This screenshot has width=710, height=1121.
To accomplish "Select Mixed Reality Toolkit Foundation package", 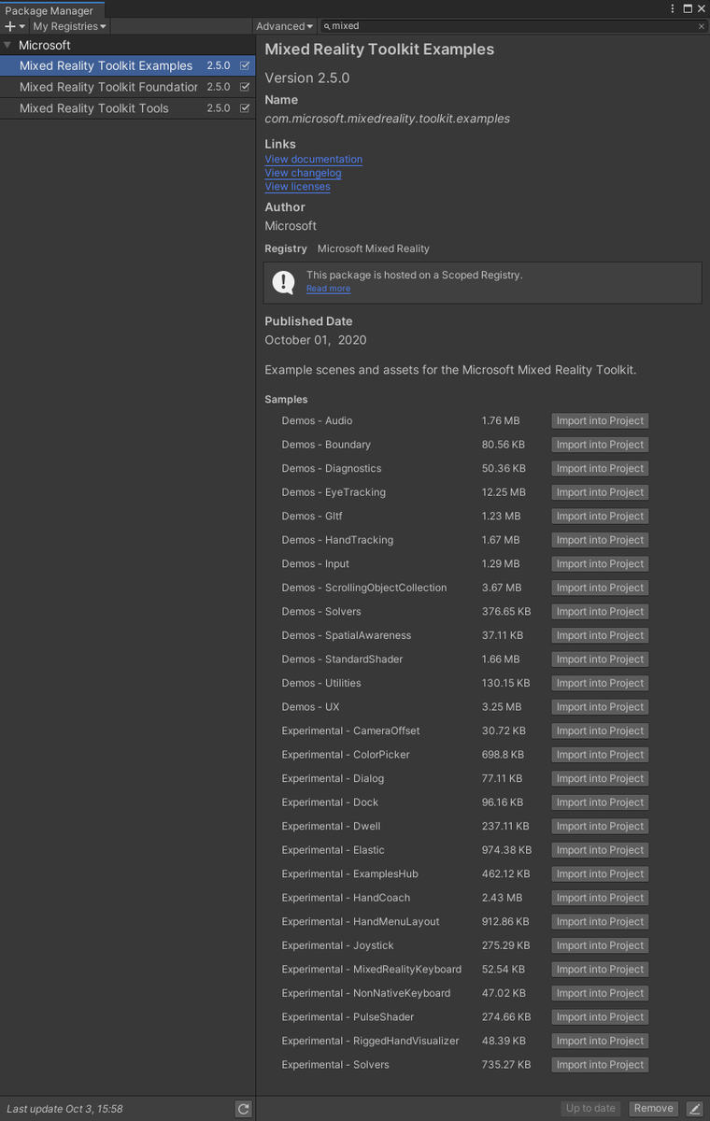I will [127, 87].
